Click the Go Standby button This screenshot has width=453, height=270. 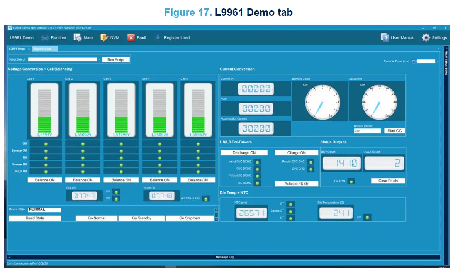click(142, 218)
